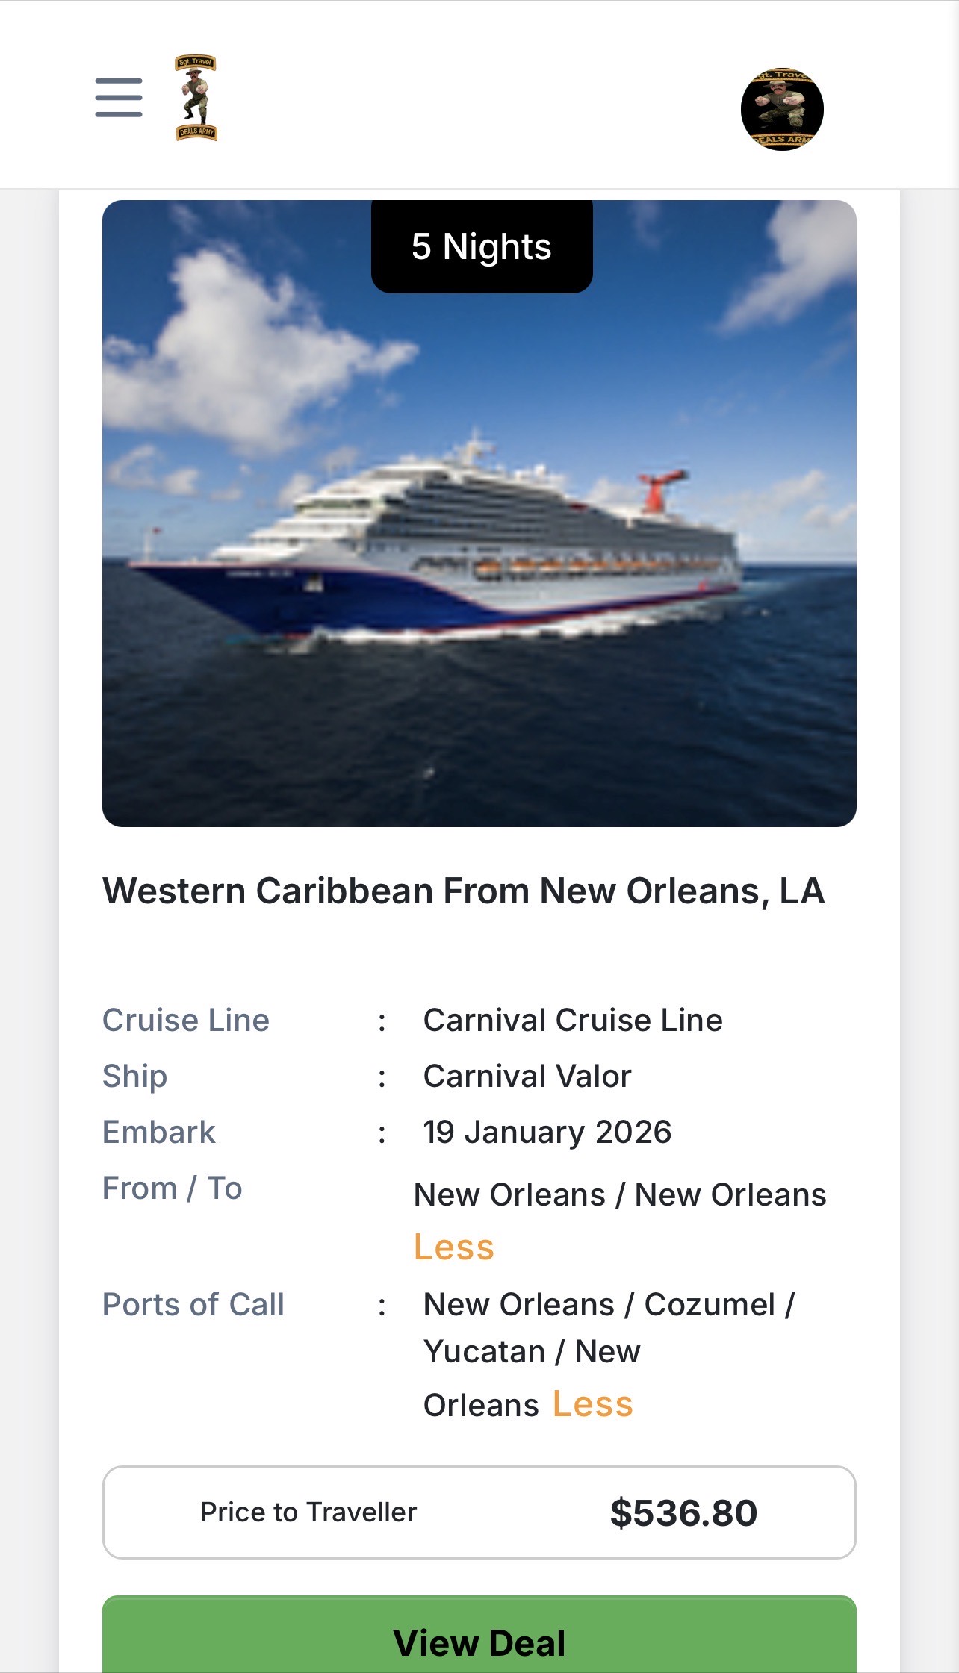Click the Sgt. Travel logo
This screenshot has width=959, height=1673.
(196, 98)
